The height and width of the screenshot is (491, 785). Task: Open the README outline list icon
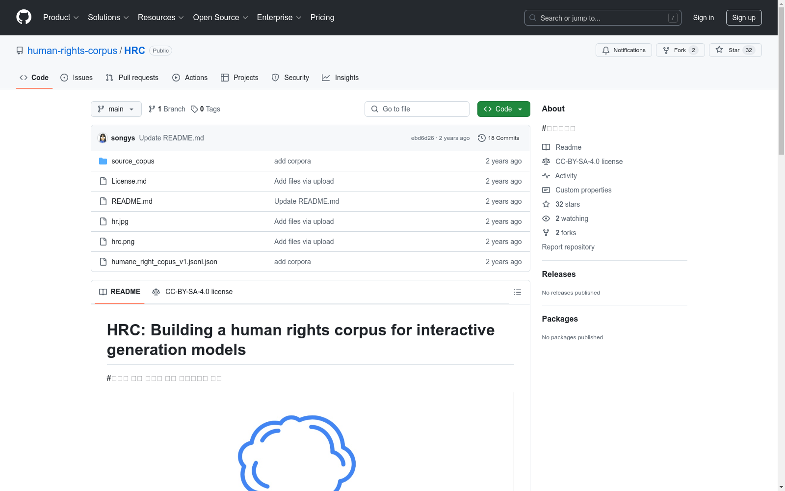pyautogui.click(x=517, y=292)
